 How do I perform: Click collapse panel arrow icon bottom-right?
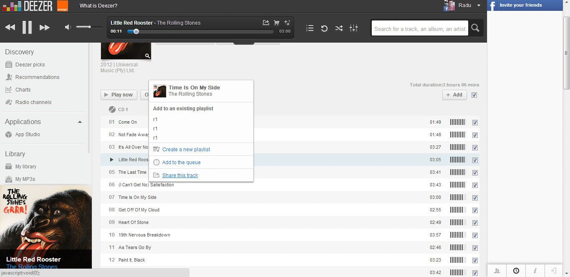click(554, 271)
